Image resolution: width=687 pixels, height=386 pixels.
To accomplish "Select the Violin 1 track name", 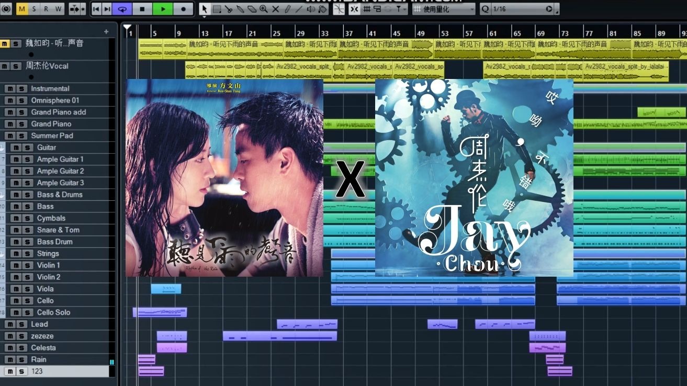I will click(x=48, y=265).
